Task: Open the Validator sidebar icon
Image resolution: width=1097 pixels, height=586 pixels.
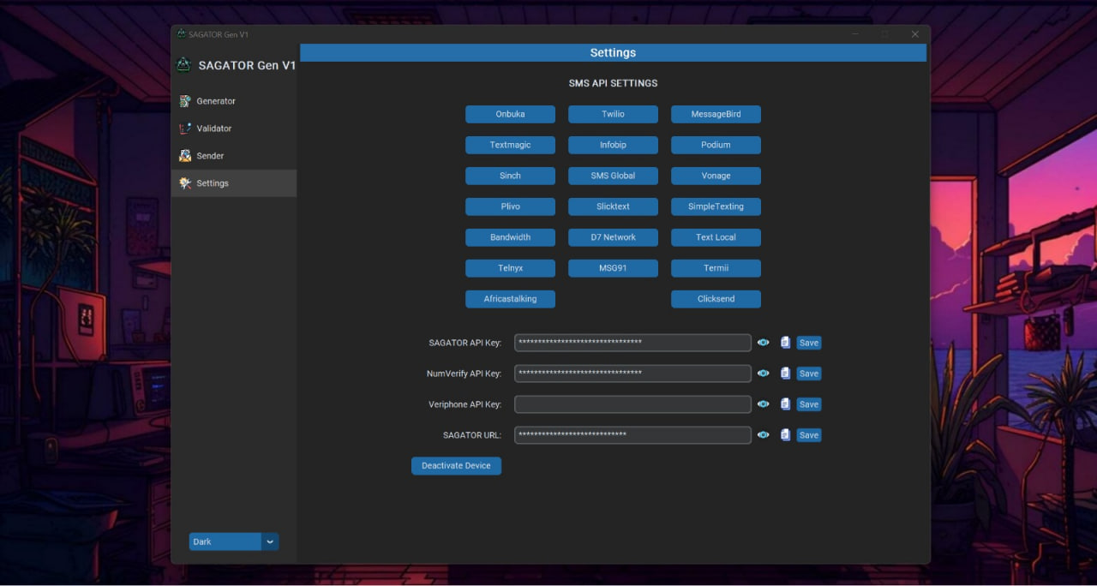Action: pos(184,129)
